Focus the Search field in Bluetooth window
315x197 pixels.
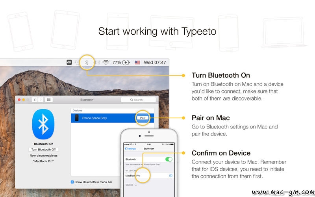pos(138,100)
